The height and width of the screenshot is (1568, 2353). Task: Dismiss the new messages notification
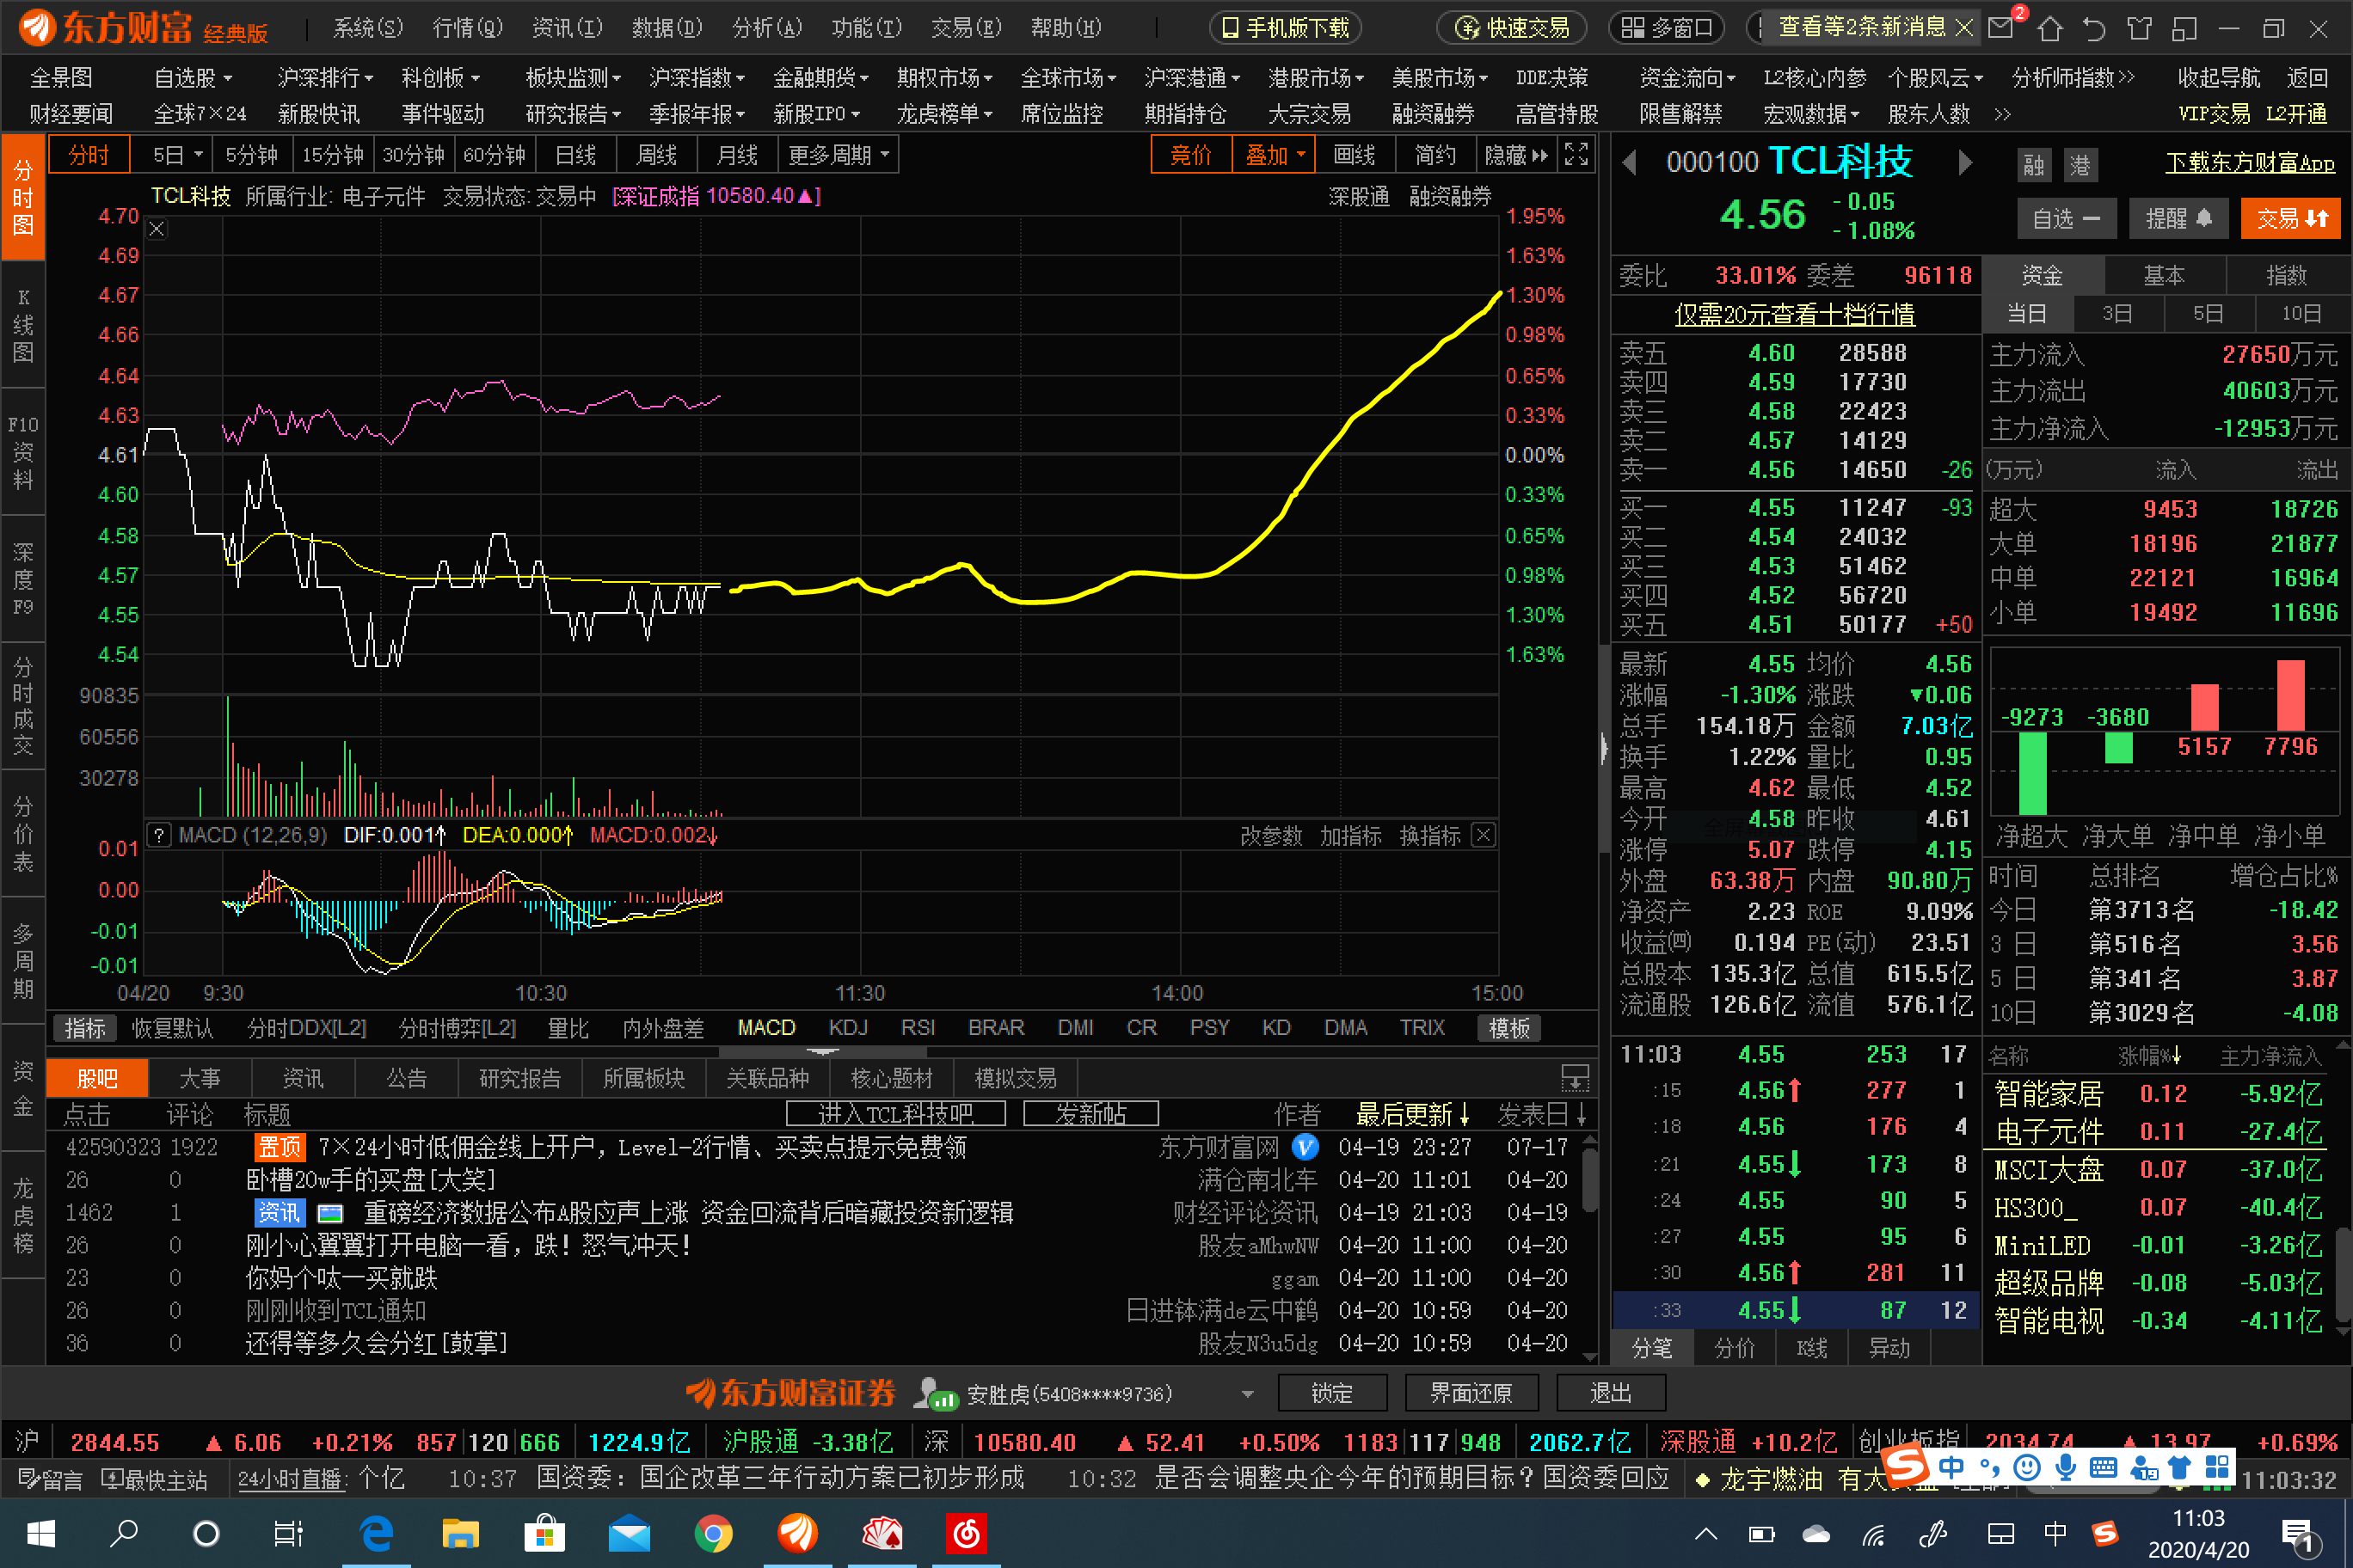[x=1963, y=28]
